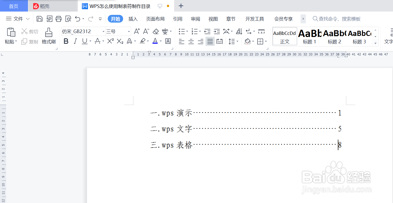Image resolution: width=393 pixels, height=203 pixels.
Task: Apply distributed alignment
Action: 220,41
